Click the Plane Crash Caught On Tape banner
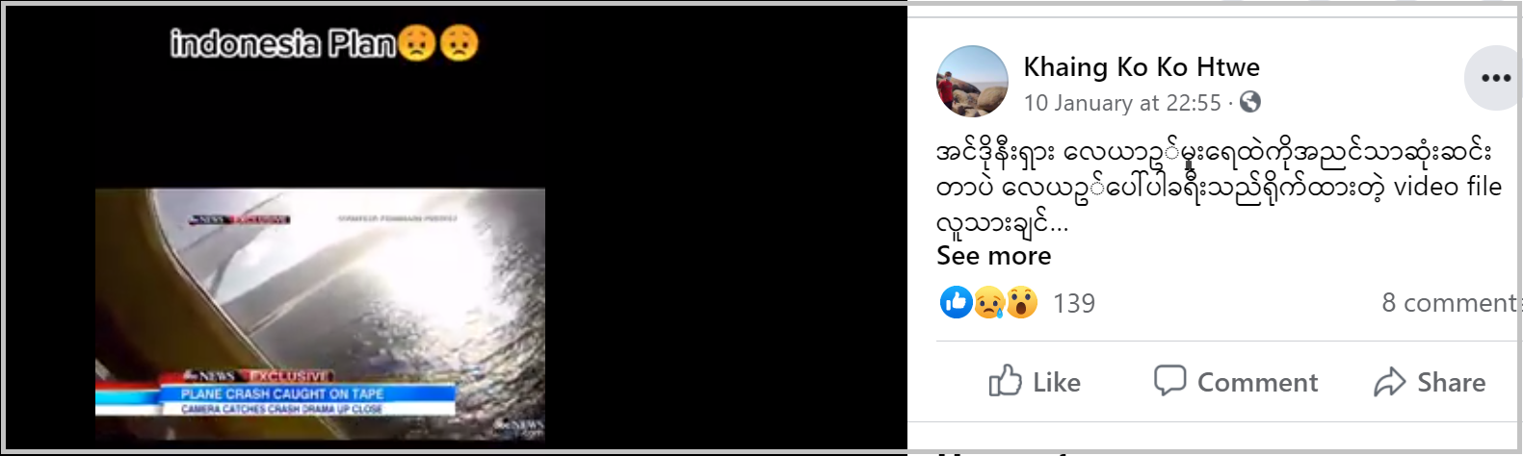 pyautogui.click(x=282, y=394)
